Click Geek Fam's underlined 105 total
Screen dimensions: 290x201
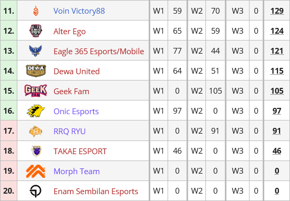point(277,91)
